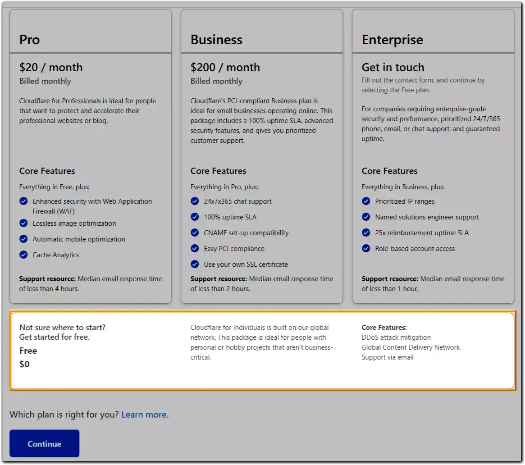
Task: Click checkmark beside Cache Analytics
Action: click(23, 255)
